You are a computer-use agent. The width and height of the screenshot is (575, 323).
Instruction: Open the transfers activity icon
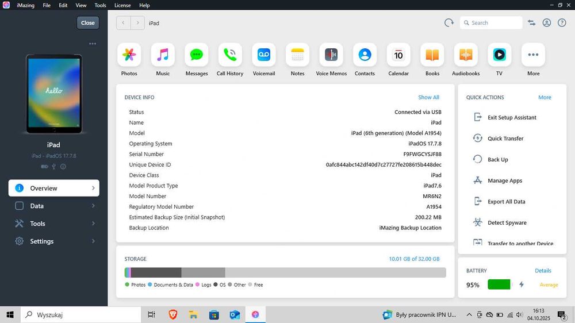click(x=531, y=23)
